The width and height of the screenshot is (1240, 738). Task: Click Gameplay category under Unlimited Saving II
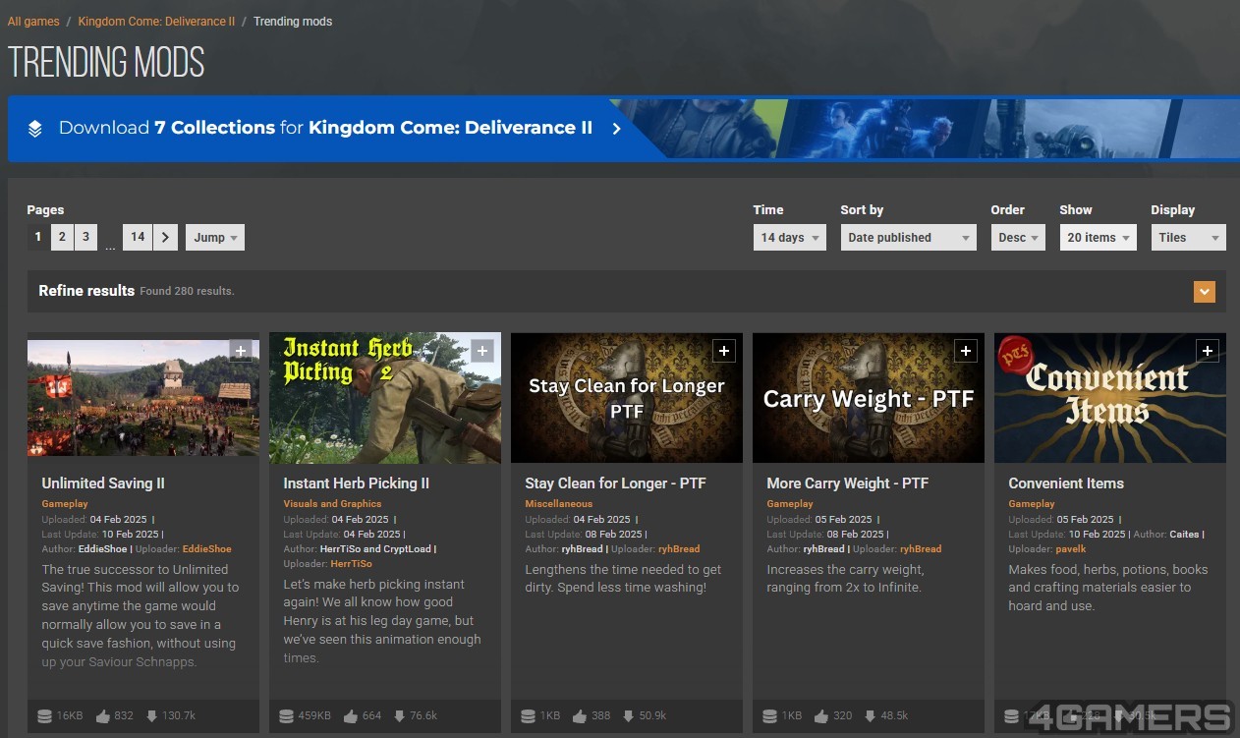tap(65, 504)
